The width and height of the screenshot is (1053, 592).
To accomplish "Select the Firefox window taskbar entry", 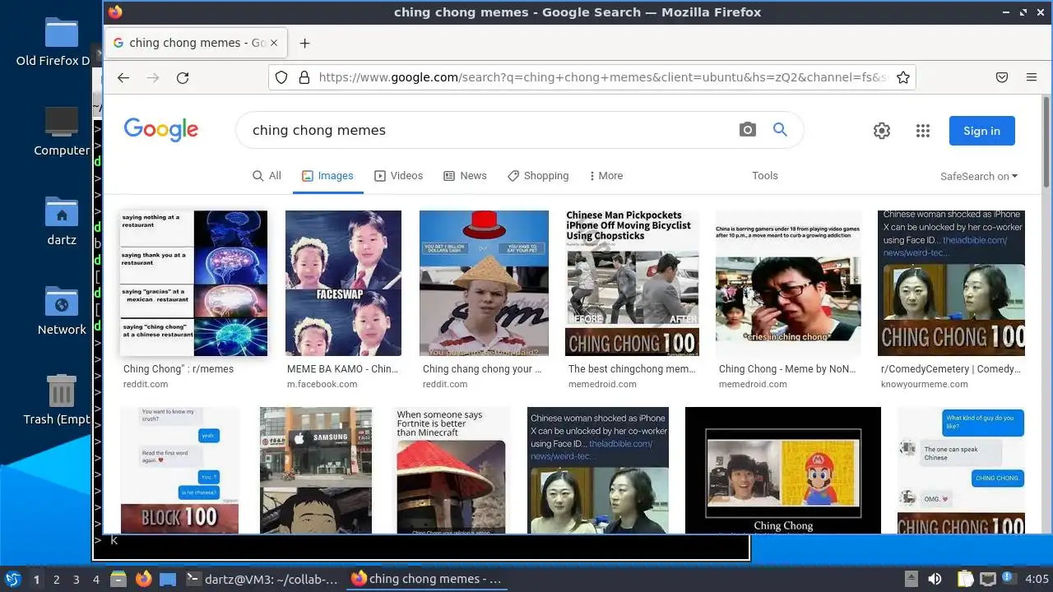I will click(x=426, y=579).
